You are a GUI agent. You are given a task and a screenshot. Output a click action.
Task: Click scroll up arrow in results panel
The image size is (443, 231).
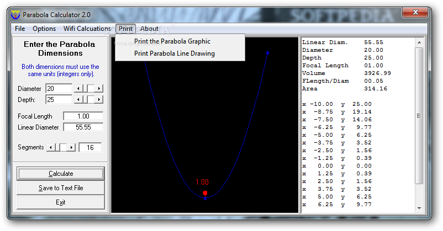(419, 42)
